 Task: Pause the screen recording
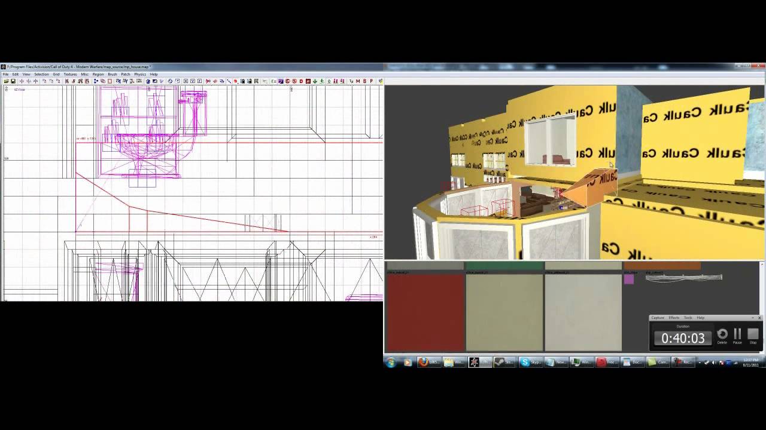[x=737, y=336]
